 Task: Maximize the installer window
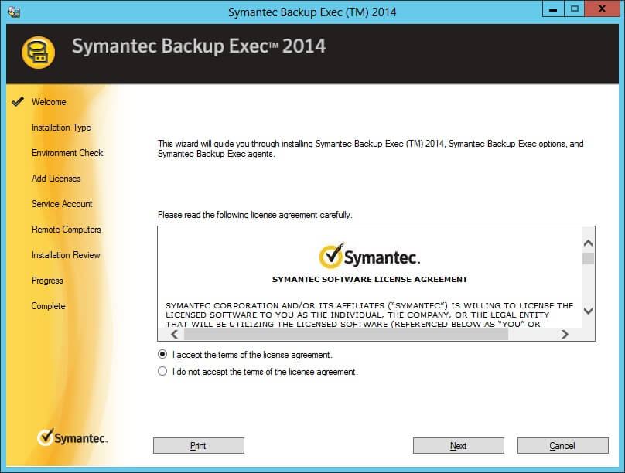pyautogui.click(x=575, y=9)
